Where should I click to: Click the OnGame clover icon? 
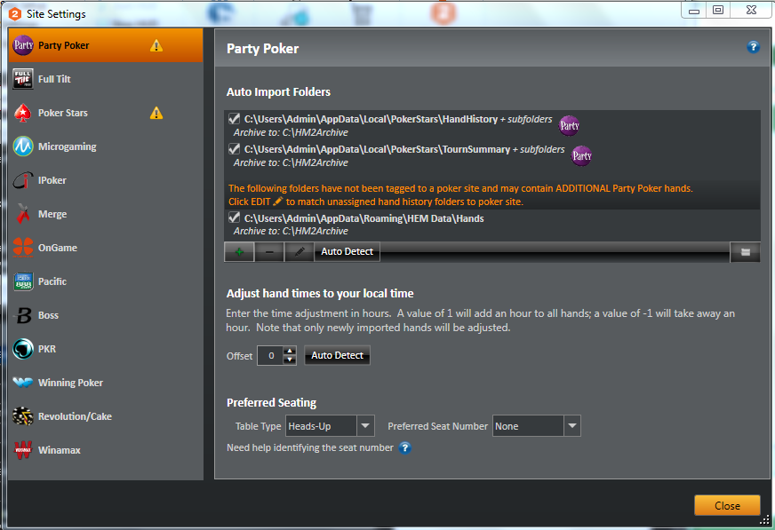point(23,248)
